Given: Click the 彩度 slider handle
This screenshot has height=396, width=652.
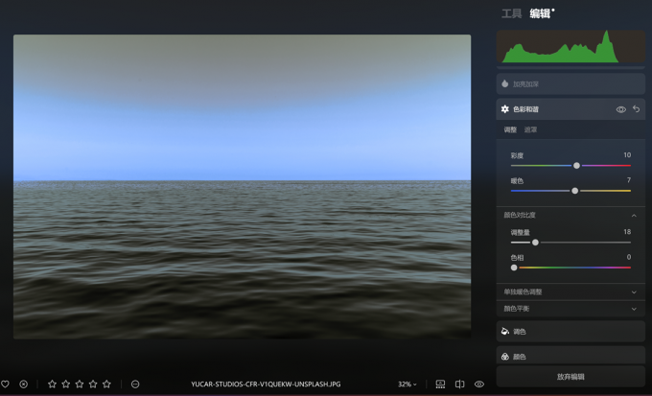Looking at the screenshot, I should (576, 165).
